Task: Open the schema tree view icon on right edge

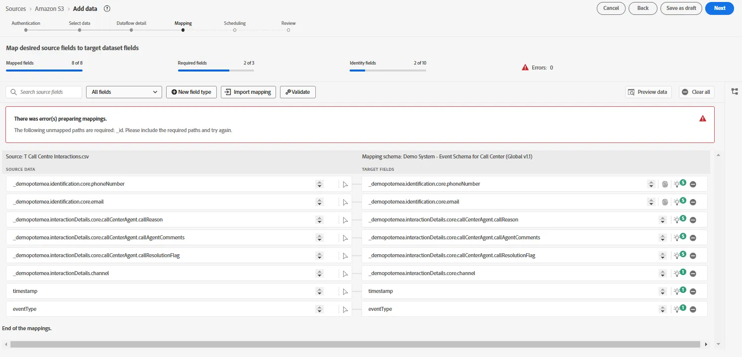Action: point(735,91)
